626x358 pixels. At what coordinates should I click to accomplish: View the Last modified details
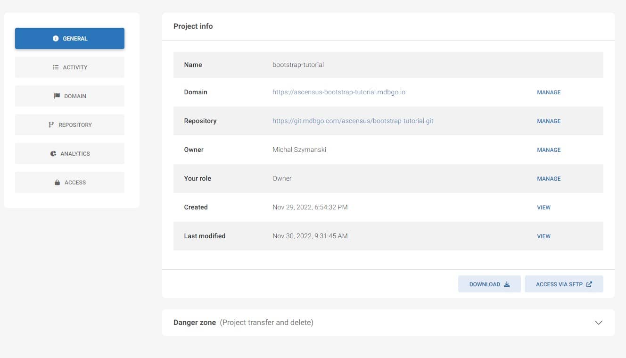(544, 236)
